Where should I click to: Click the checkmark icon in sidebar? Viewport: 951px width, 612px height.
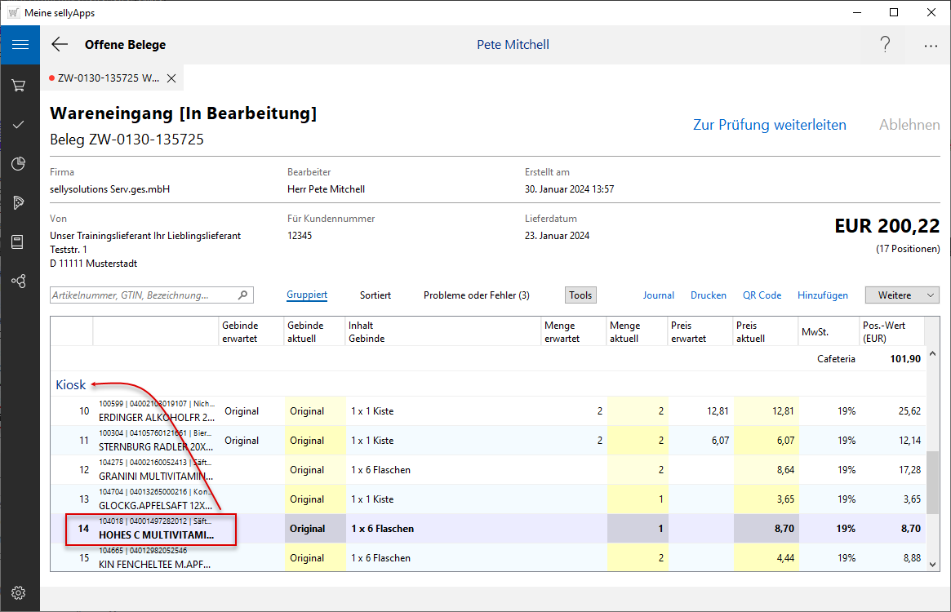pyautogui.click(x=20, y=124)
